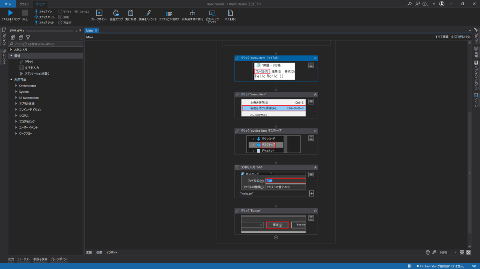Expand the UI Automation tree node
Screen dimensions: 480x269
pyautogui.click(x=16, y=98)
